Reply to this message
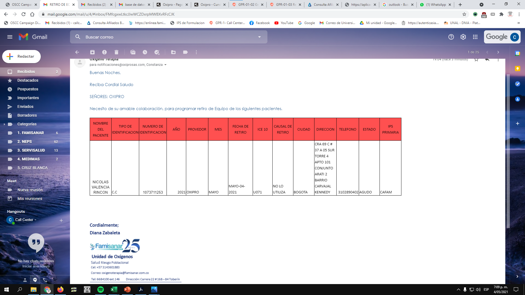525x295 pixels. click(487, 59)
